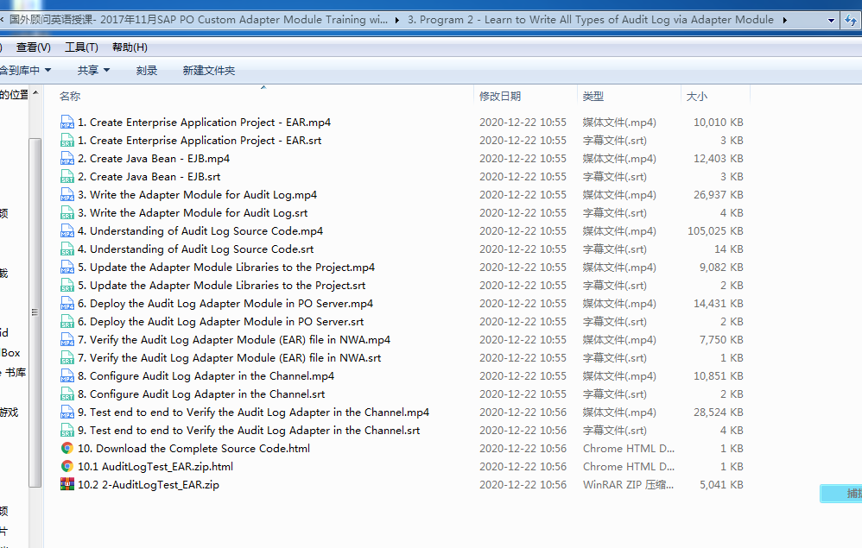This screenshot has width=862, height=548.
Task: Click SRT icon of Create Java Bean - EJB
Action: coord(67,176)
